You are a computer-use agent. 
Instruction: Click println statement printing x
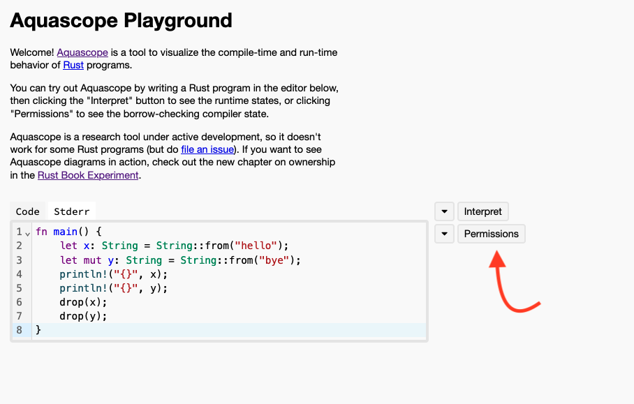pyautogui.click(x=113, y=274)
